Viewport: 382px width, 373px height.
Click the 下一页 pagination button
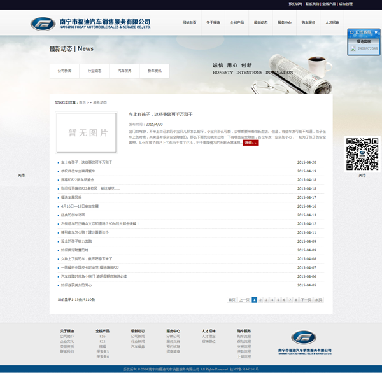pyautogui.click(x=306, y=300)
